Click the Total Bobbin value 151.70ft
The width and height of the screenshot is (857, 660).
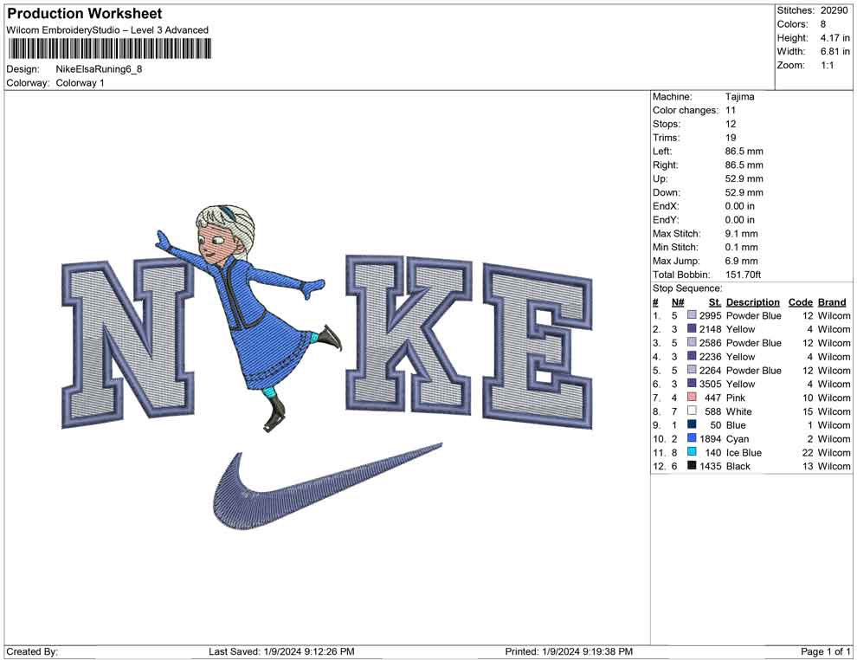click(744, 275)
